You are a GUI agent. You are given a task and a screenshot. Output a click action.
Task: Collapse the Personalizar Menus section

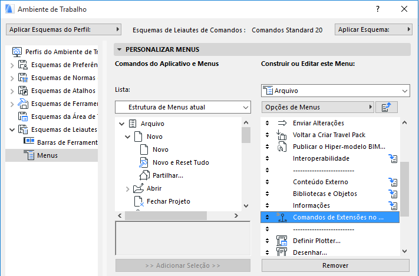coord(120,50)
